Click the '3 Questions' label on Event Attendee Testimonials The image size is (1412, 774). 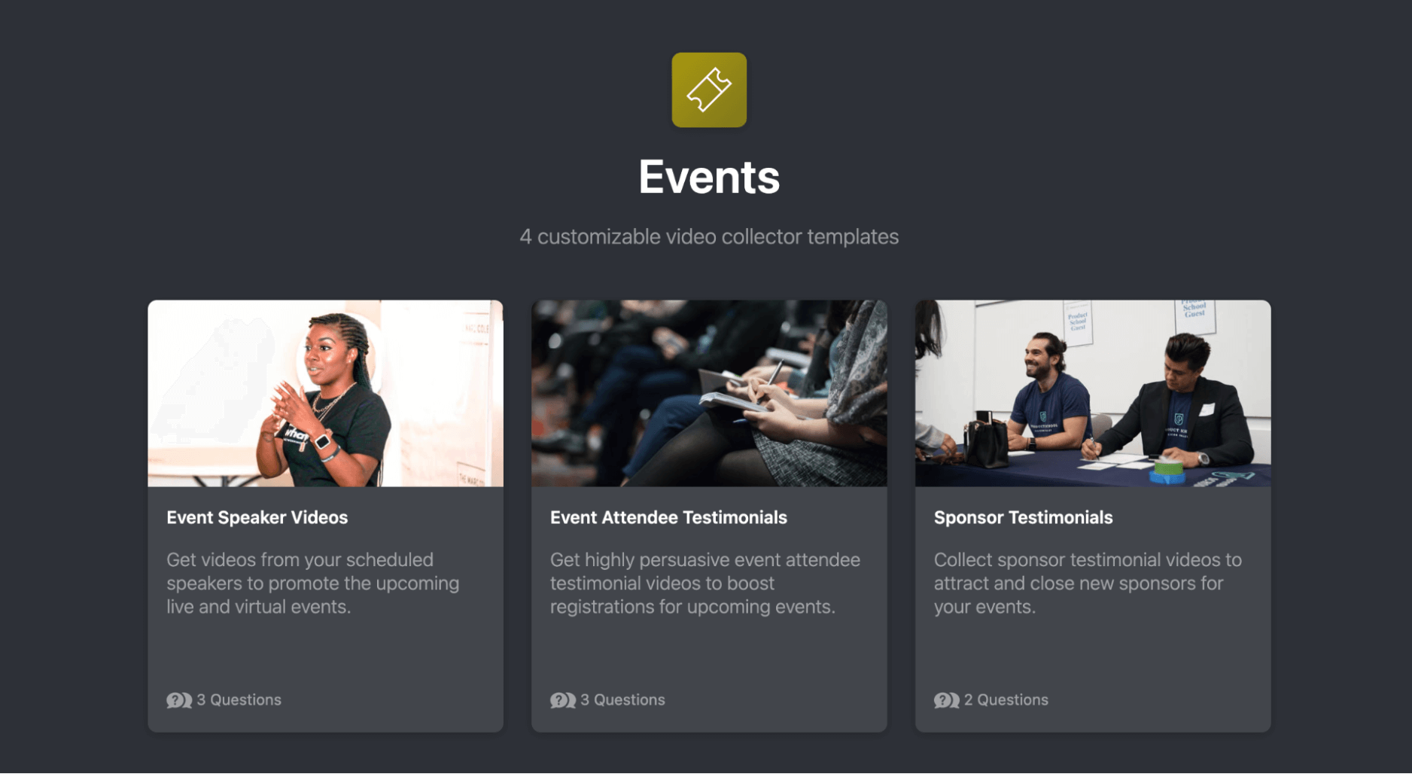(x=622, y=699)
